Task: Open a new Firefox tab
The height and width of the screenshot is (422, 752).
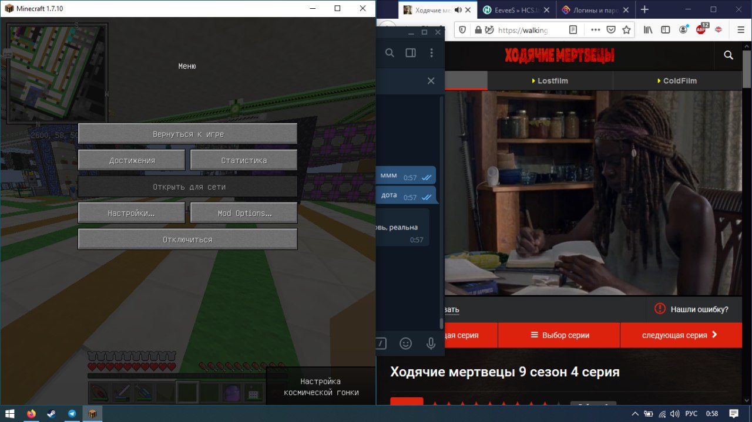Action: (x=644, y=9)
